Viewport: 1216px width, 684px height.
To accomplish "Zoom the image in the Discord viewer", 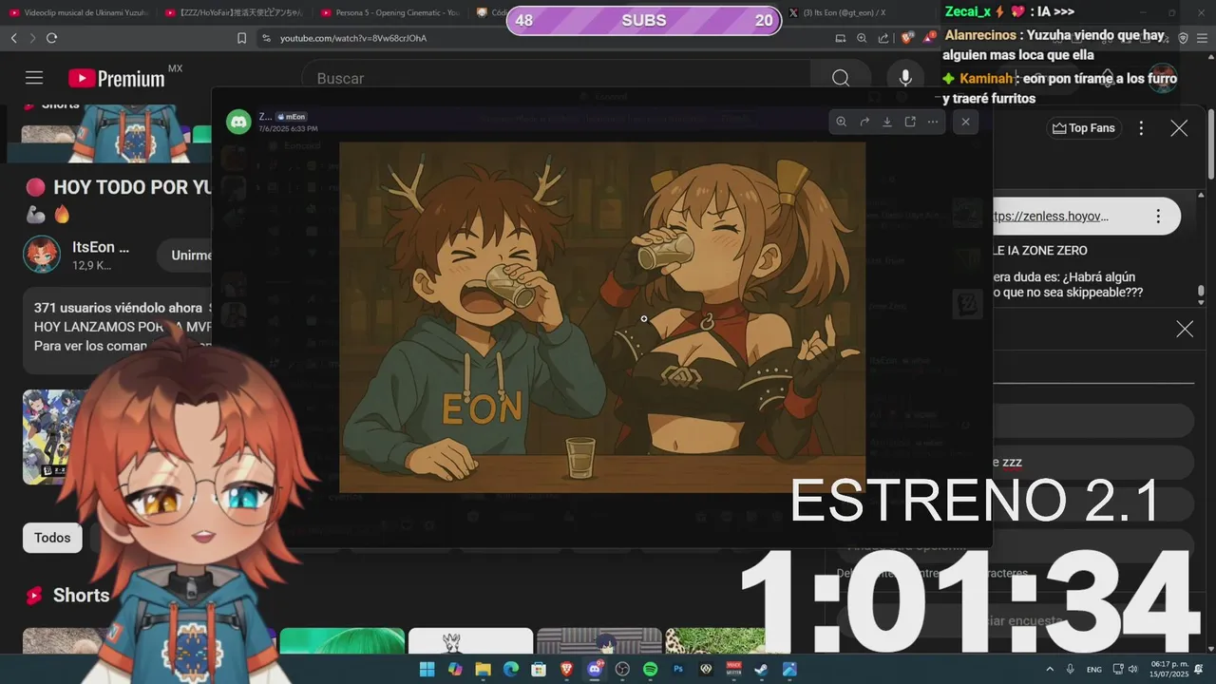I will [842, 122].
